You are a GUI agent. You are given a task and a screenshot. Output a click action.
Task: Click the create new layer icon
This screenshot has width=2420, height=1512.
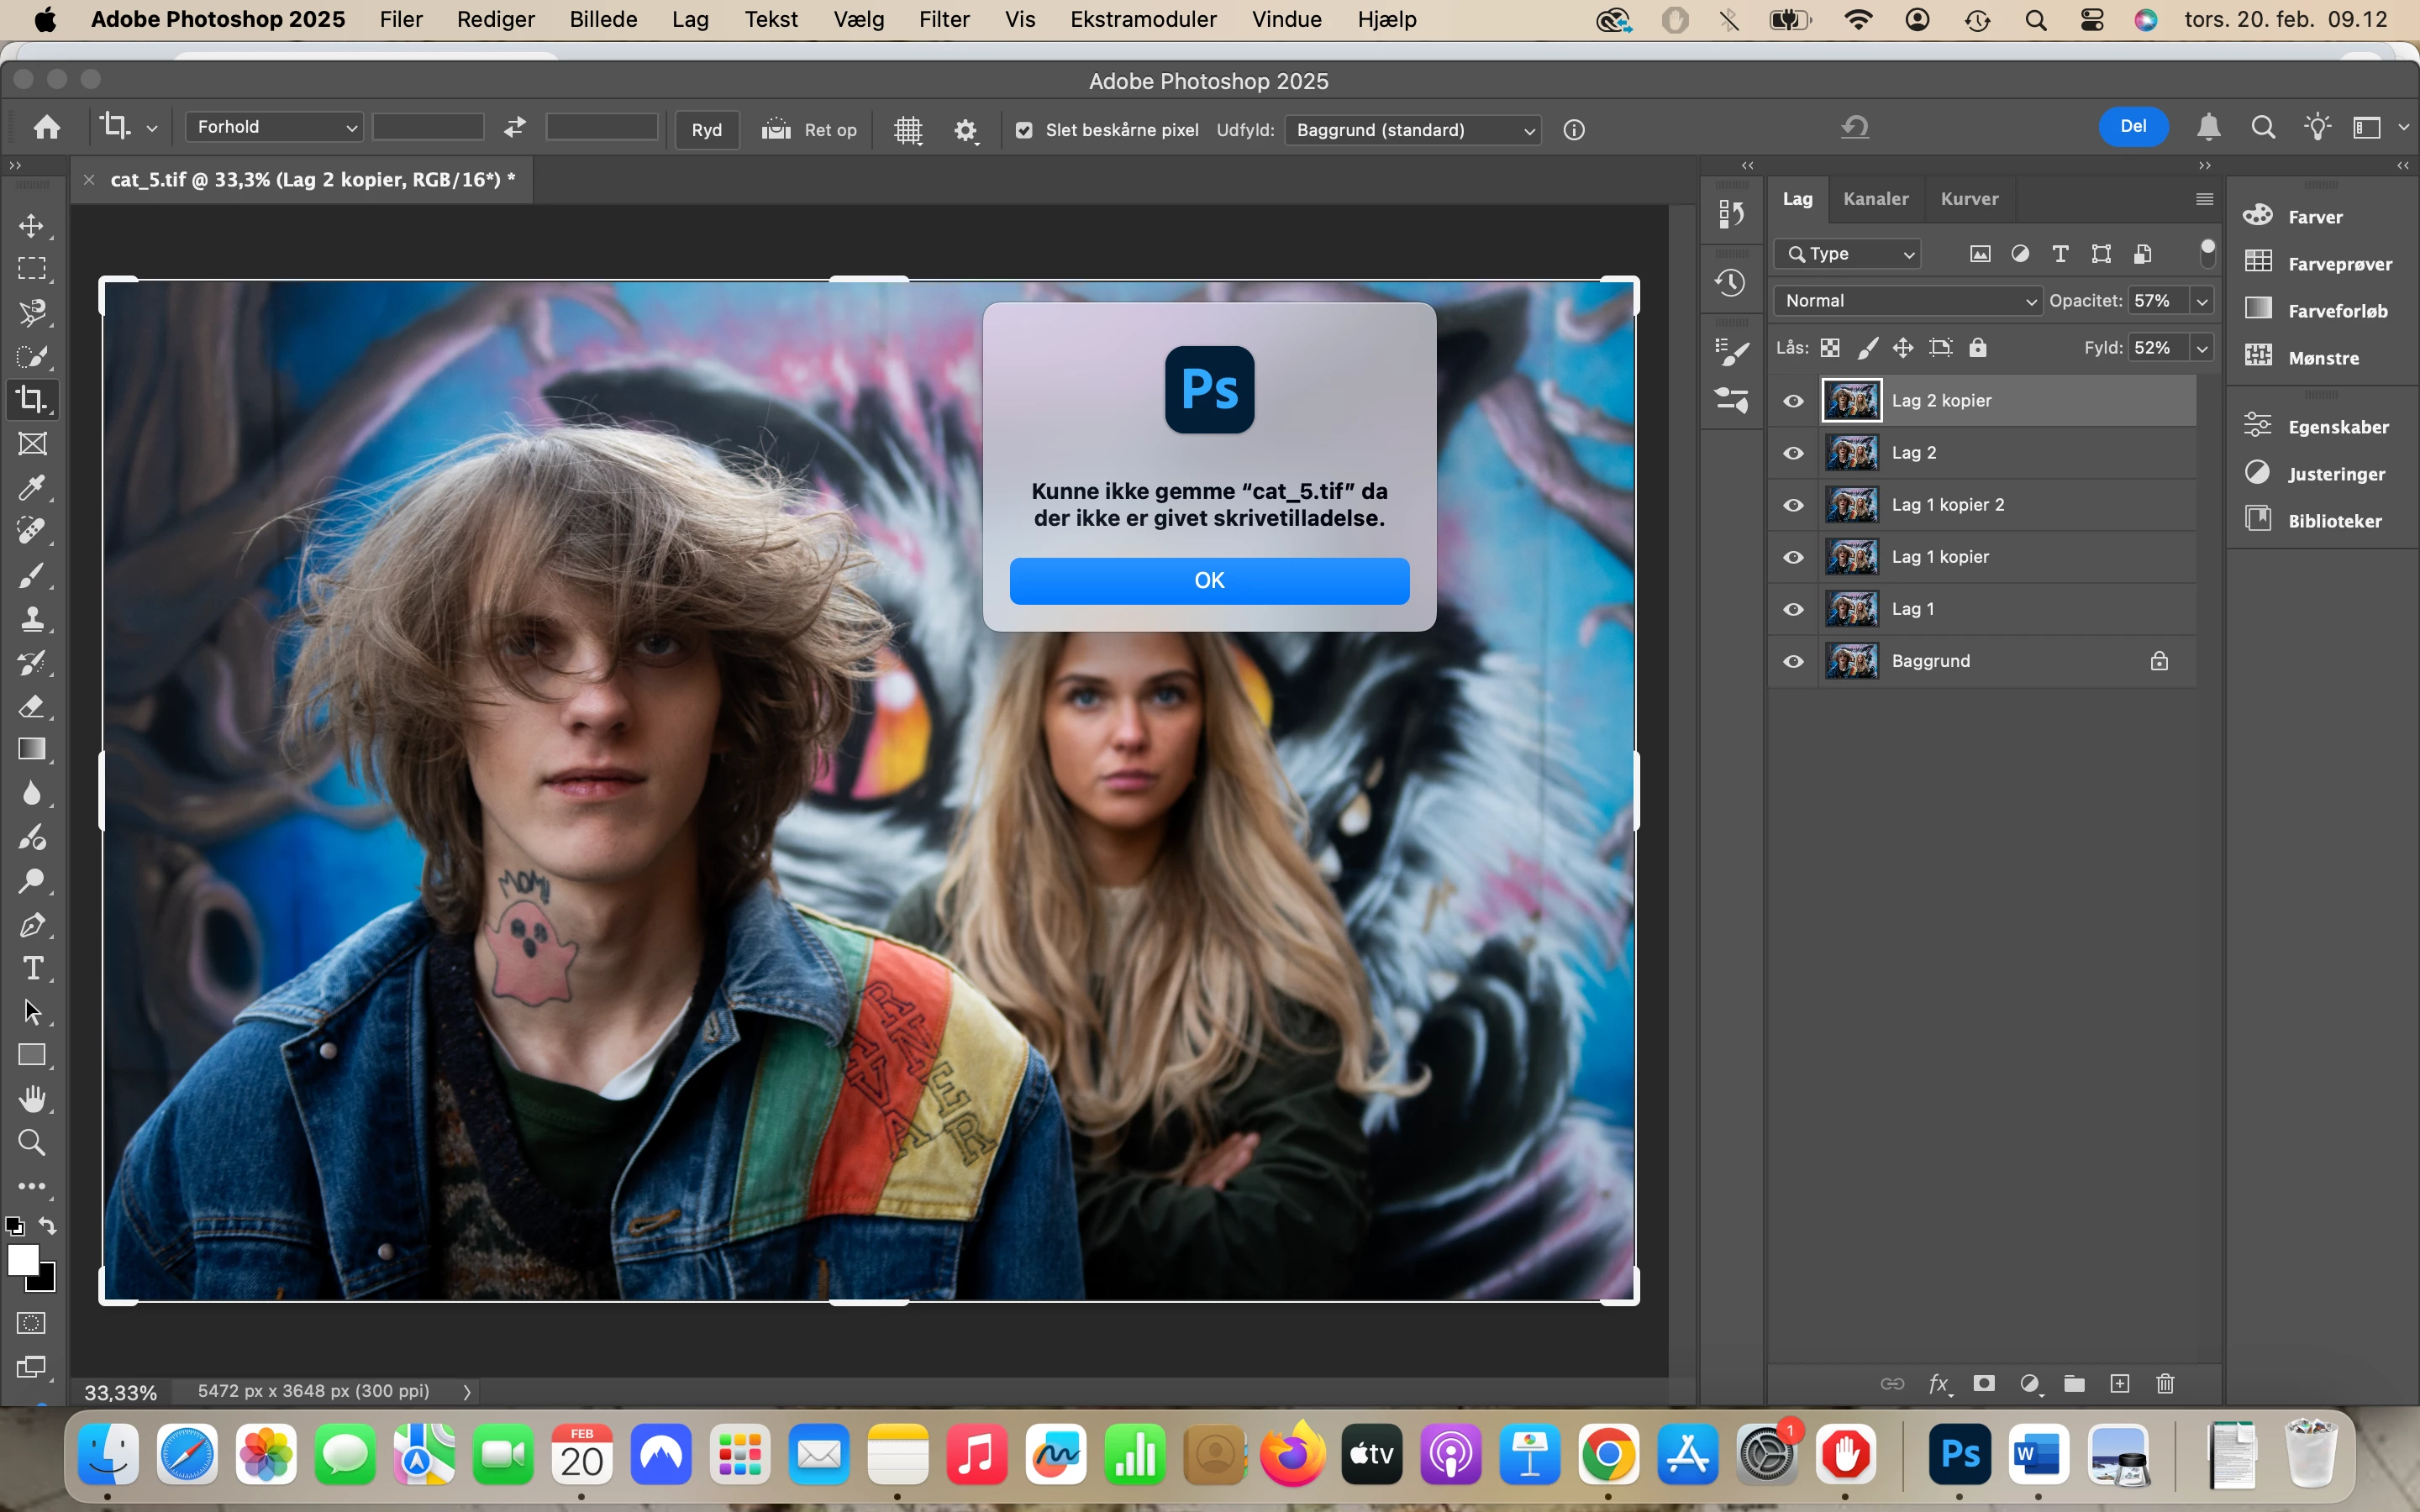click(x=2119, y=1384)
